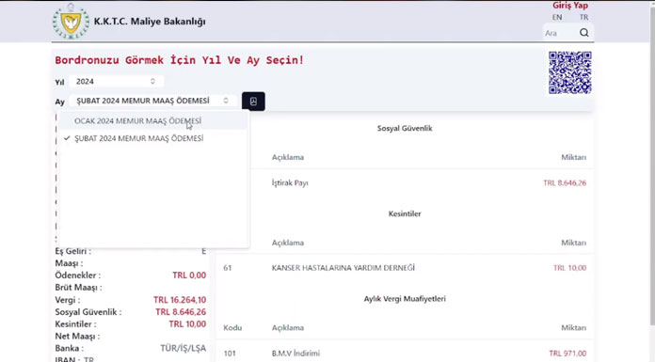The height and width of the screenshot is (362, 655).
Task: Open the Ay month dropdown
Action: coord(152,101)
